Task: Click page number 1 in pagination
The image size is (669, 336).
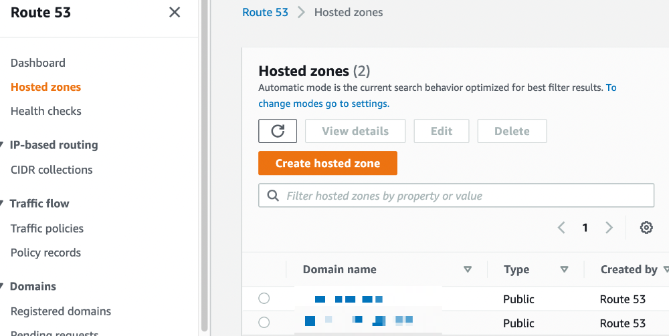Action: click(585, 227)
